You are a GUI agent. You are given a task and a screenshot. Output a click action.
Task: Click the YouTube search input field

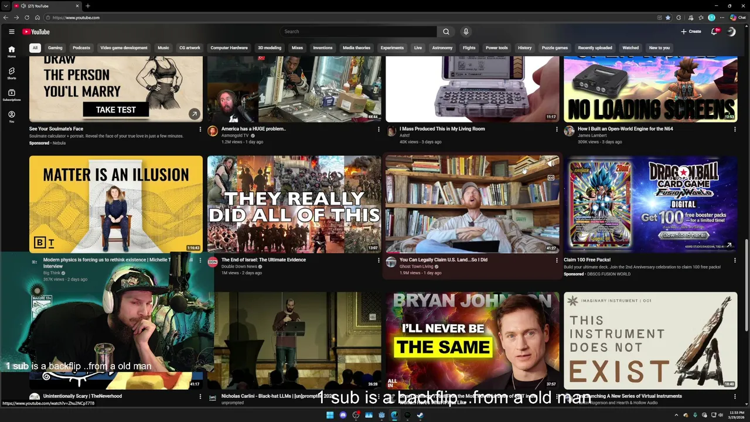358,32
